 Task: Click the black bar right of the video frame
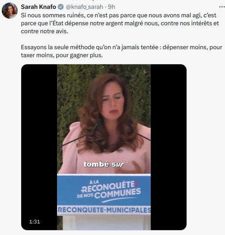pyautogui.click(x=168, y=147)
